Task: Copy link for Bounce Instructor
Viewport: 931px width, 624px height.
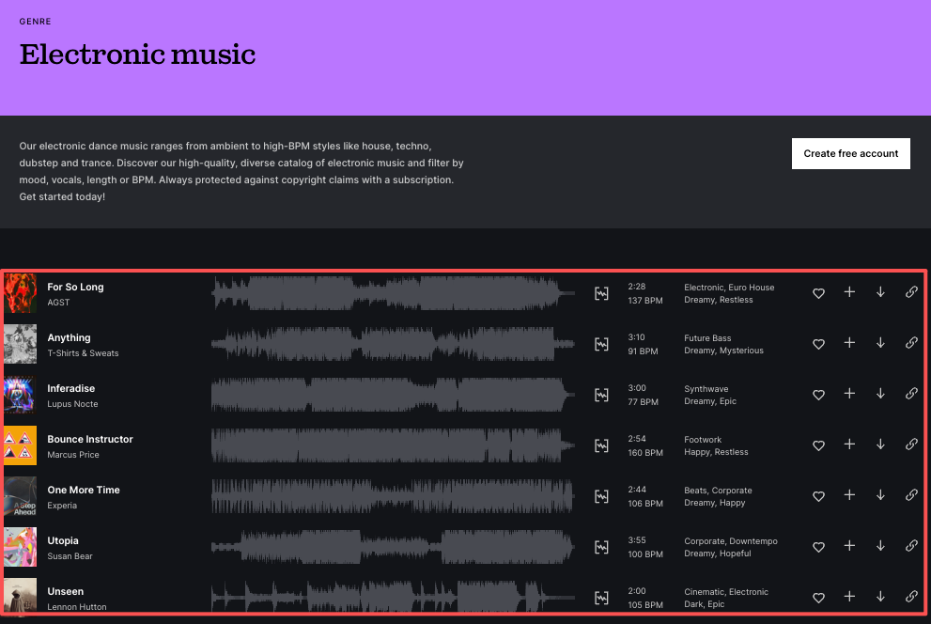Action: [x=911, y=445]
